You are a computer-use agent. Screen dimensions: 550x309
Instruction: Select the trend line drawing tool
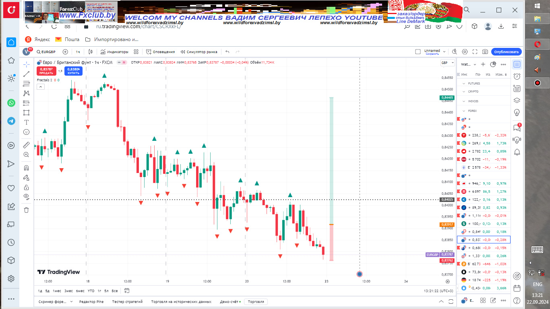click(27, 74)
